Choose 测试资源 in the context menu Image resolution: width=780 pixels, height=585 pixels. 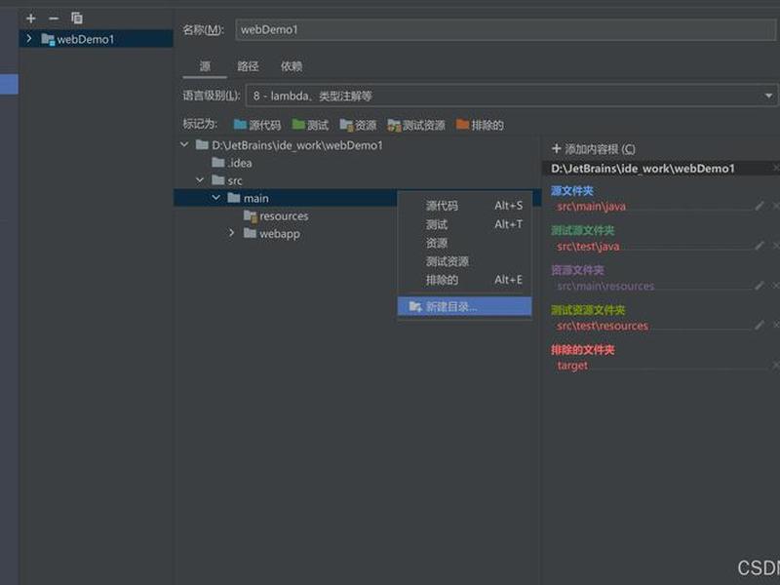coord(465,261)
